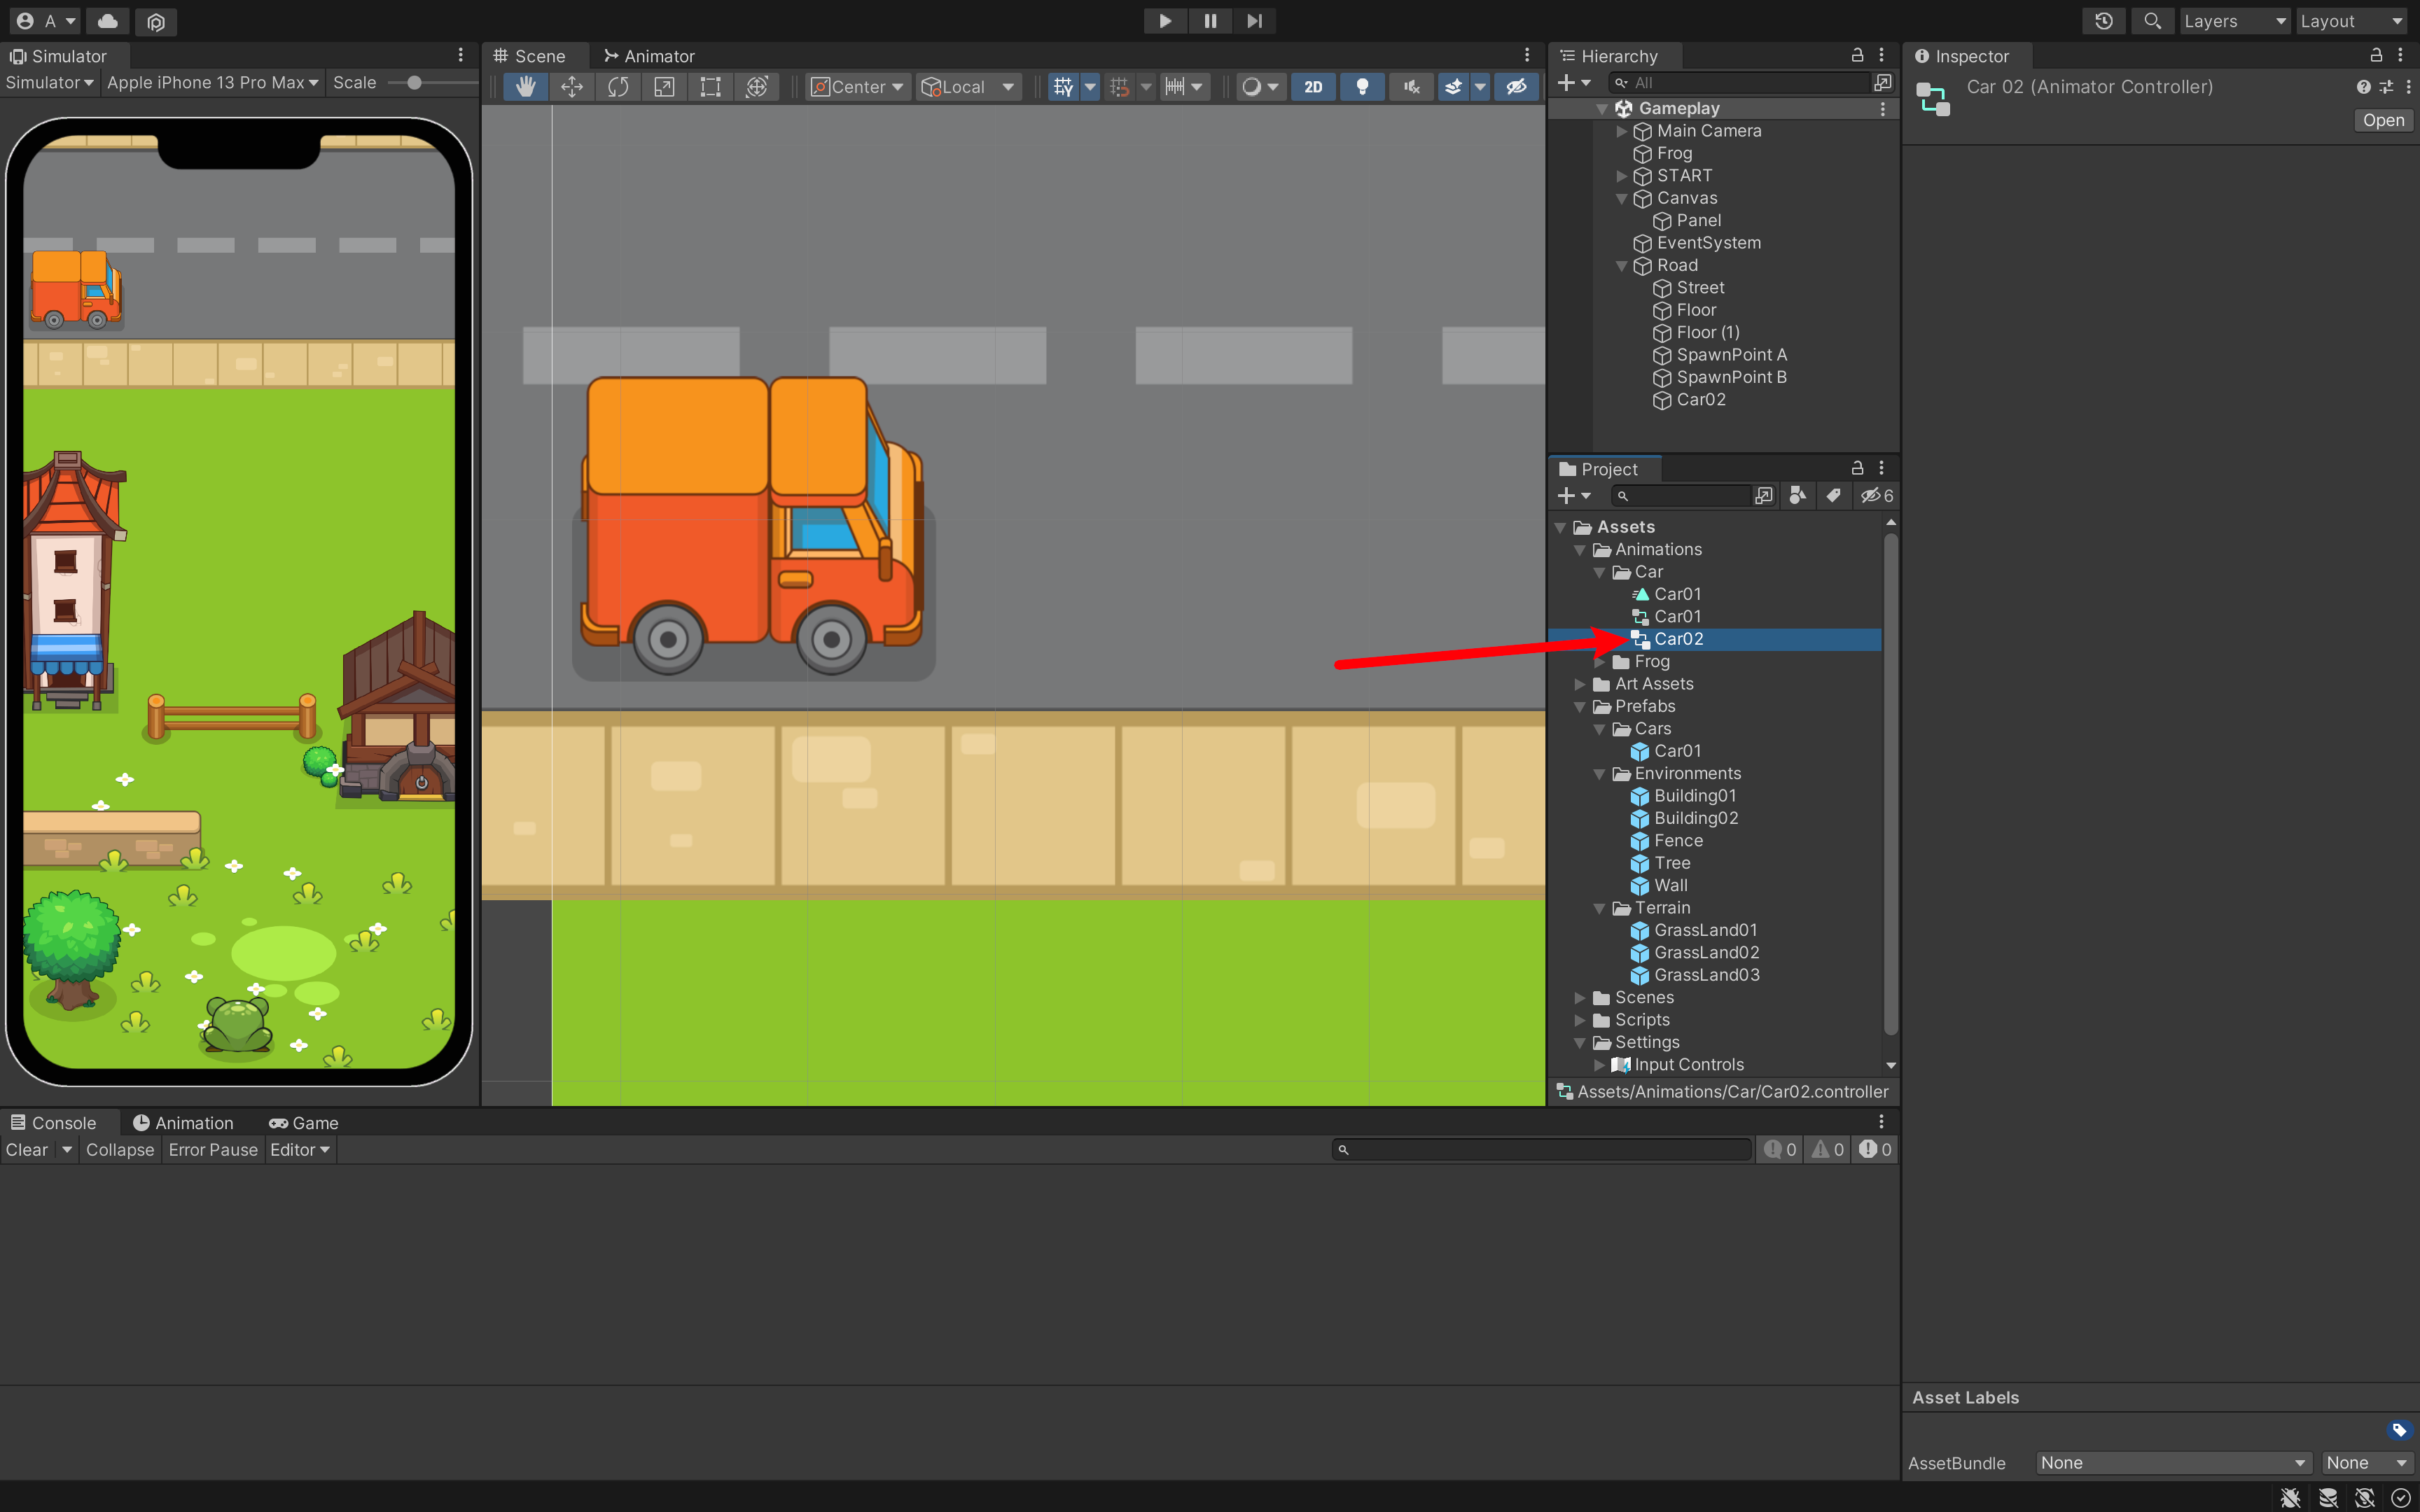
Task: Toggle scene audio mute
Action: [1411, 87]
